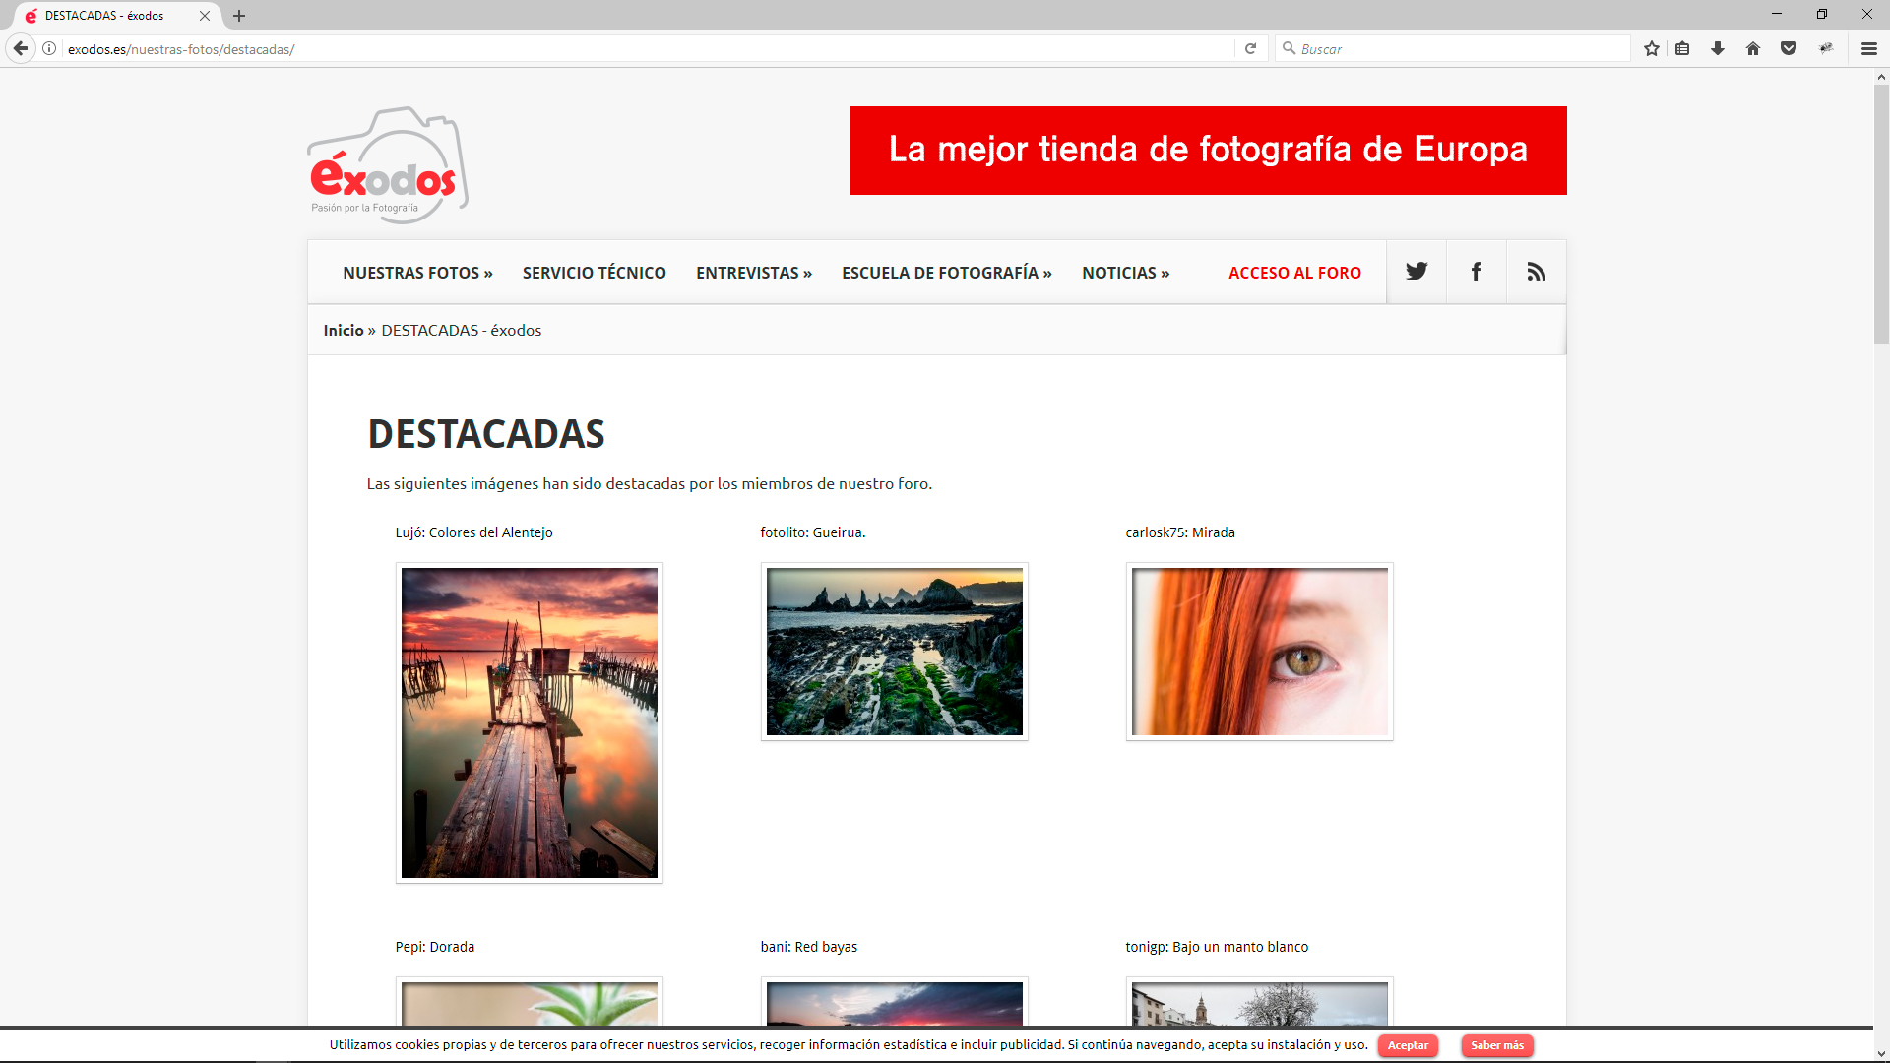Click the red tienda de fotografía banner

[x=1208, y=151]
